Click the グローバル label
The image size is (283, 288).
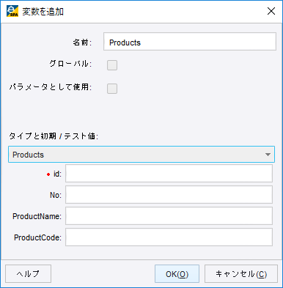[x=70, y=64]
